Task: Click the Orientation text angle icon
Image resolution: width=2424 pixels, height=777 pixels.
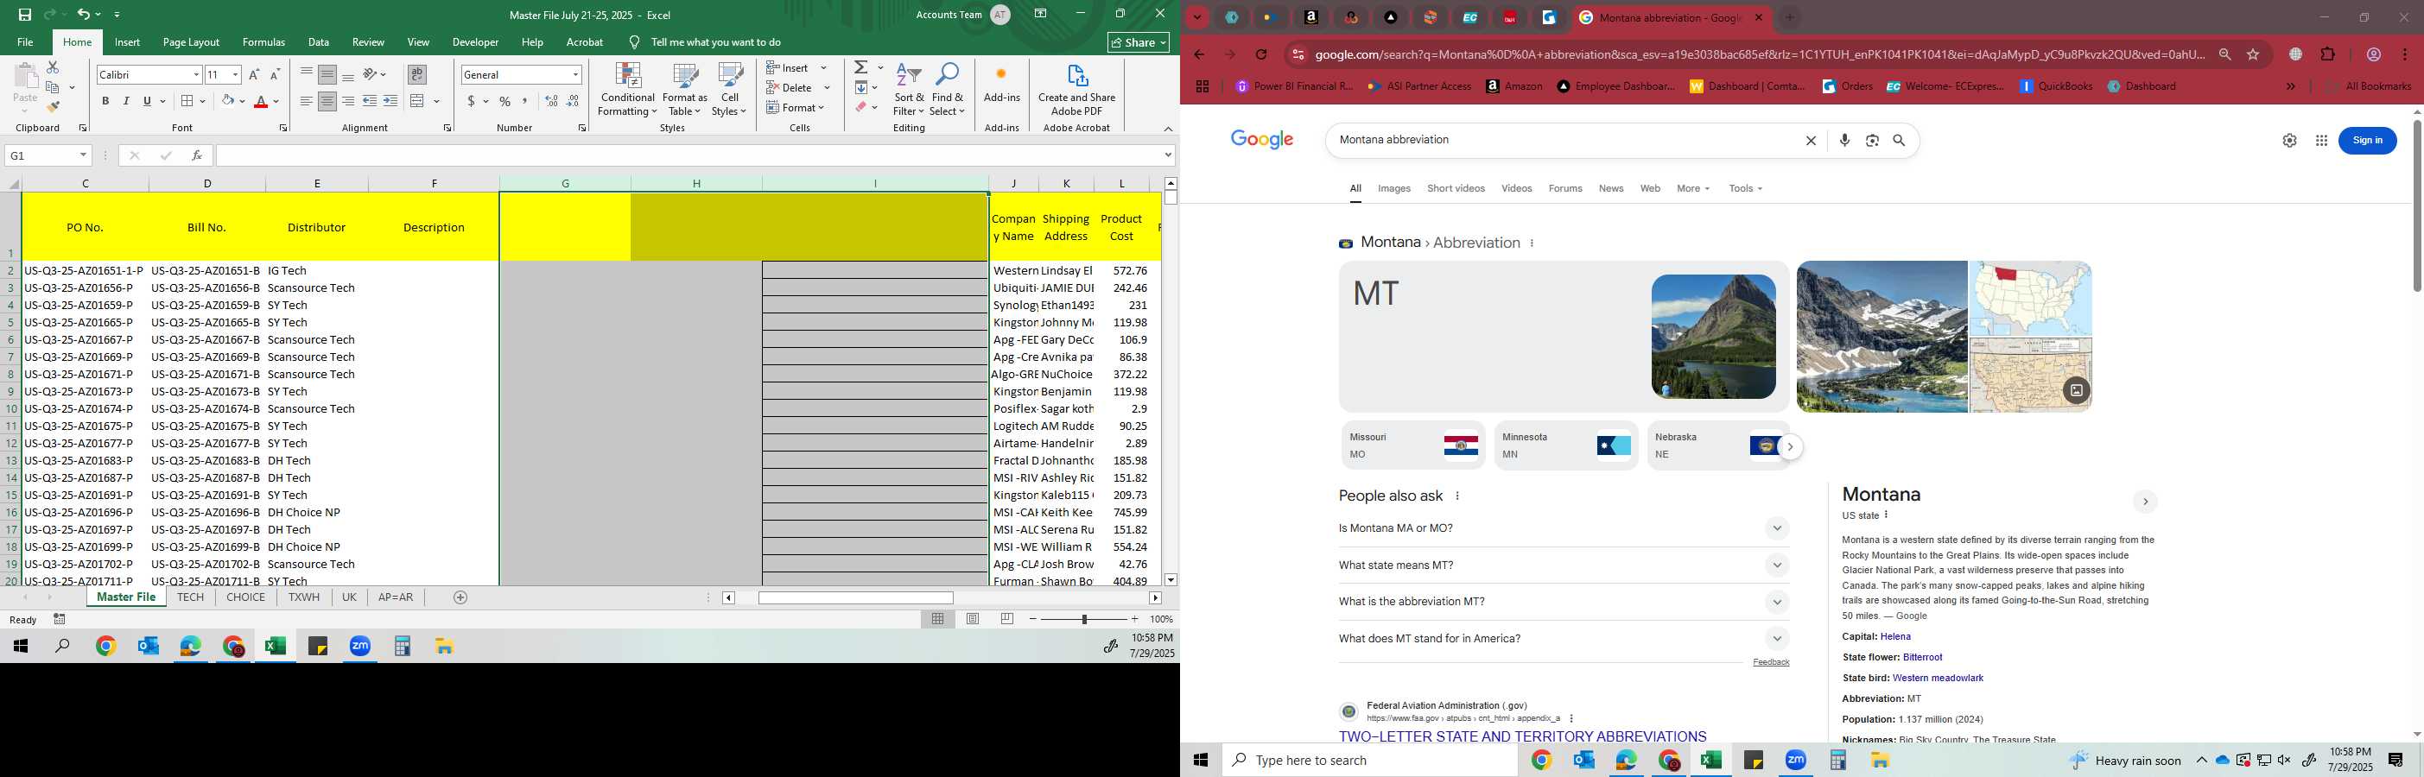Action: [371, 74]
